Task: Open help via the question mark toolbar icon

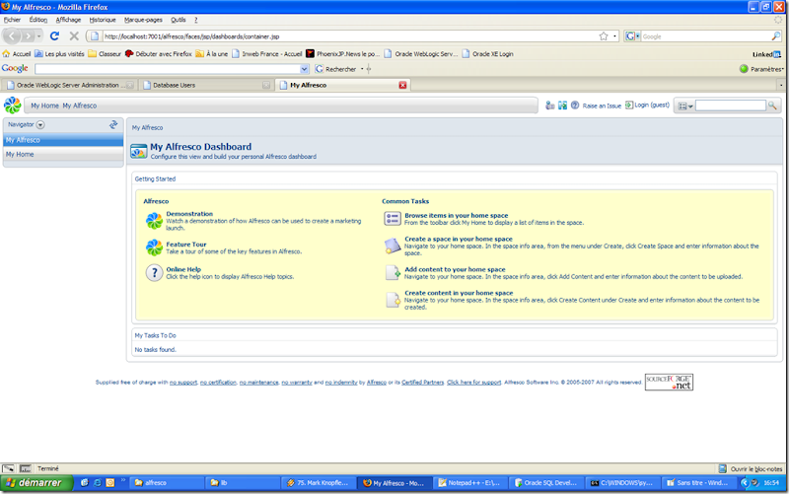Action: point(575,106)
